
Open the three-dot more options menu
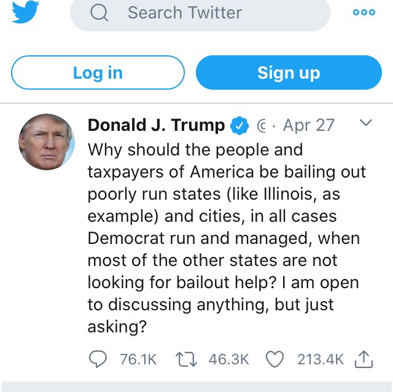[x=364, y=12]
